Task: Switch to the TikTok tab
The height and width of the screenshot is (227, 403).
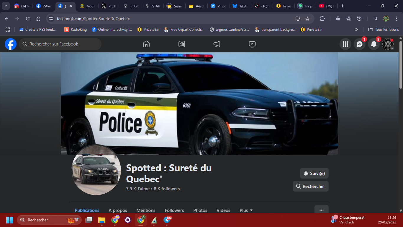Action: click(262, 6)
